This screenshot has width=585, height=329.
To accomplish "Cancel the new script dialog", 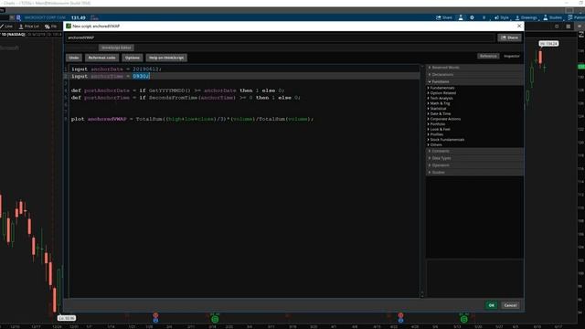I will click(510, 305).
